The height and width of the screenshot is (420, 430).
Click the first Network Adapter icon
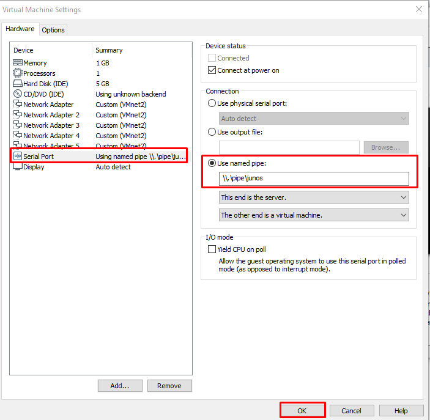click(18, 104)
